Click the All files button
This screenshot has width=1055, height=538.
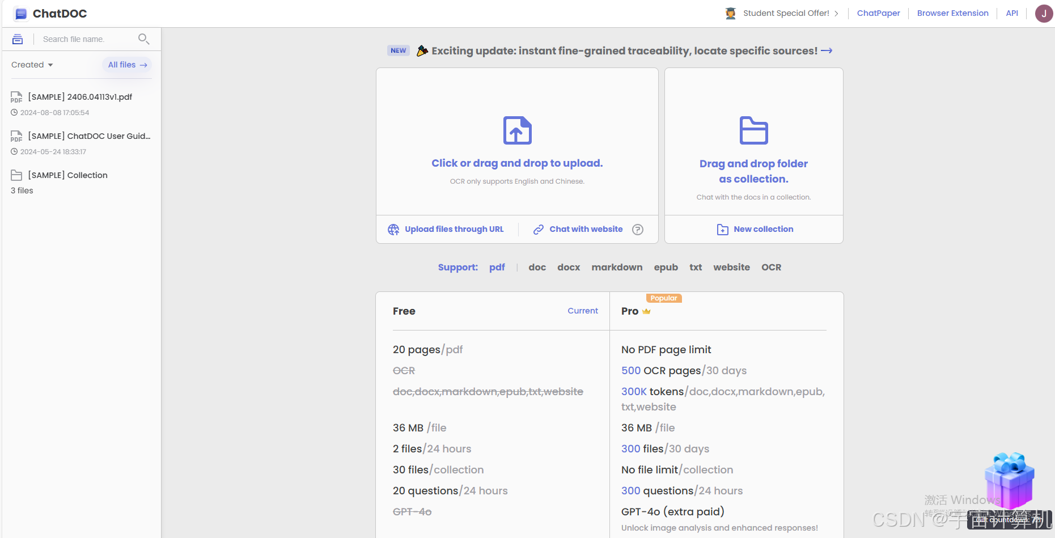[127, 65]
